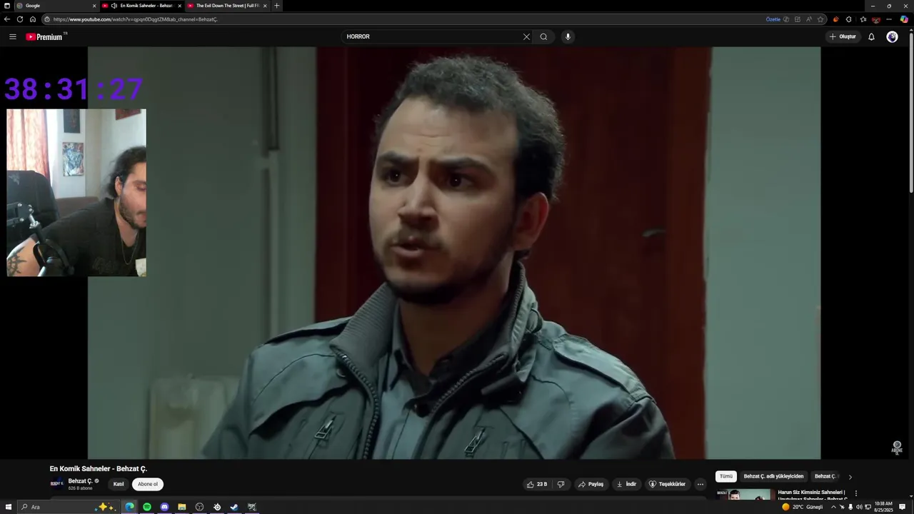Open browser settings and more menu

point(889,19)
